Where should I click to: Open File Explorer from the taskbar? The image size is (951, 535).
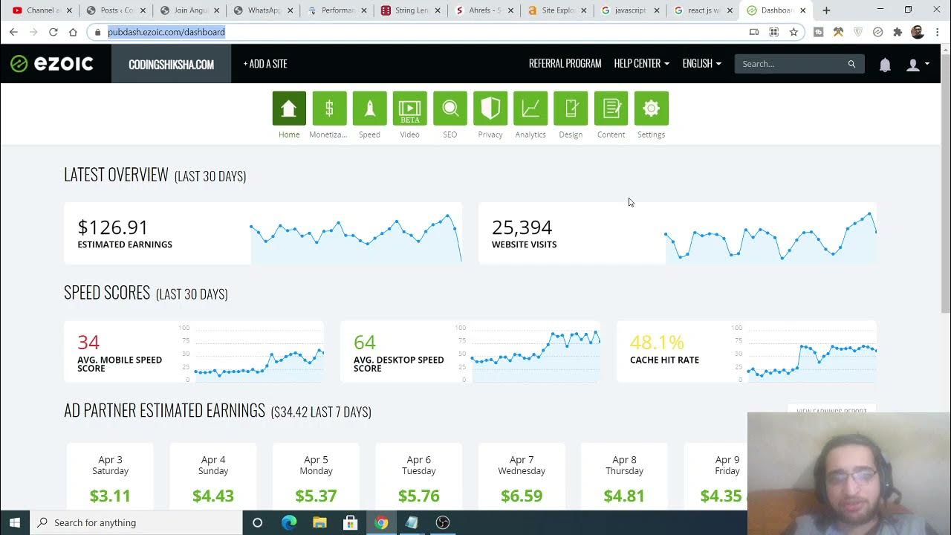pyautogui.click(x=319, y=522)
